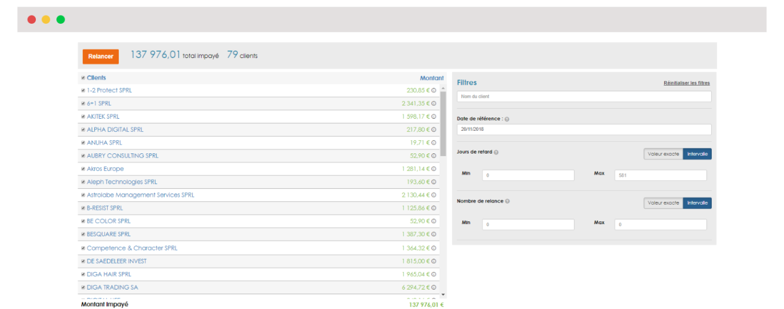Image resolution: width=784 pixels, height=309 pixels.
Task: Click info icon in AKITEK SPRL row
Action: (x=434, y=116)
